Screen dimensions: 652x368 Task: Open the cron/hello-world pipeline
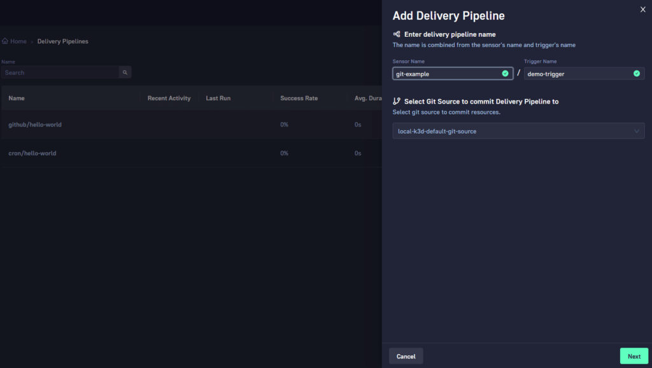coord(32,153)
